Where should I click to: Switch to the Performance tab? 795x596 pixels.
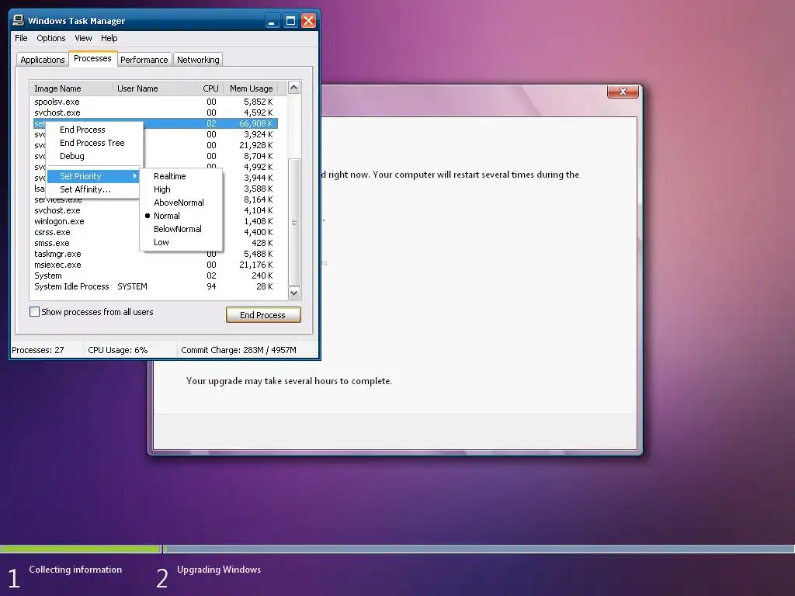(144, 60)
